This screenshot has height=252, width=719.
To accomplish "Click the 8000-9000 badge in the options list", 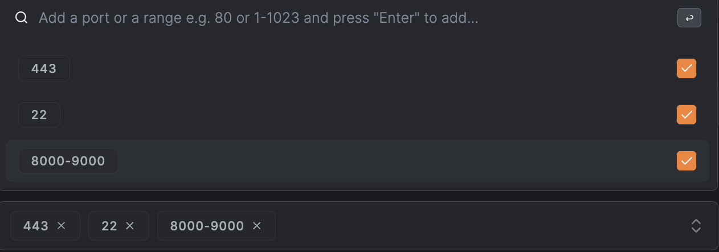I will click(68, 161).
